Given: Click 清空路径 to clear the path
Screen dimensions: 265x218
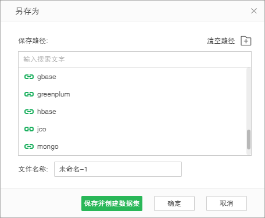Looking at the screenshot, I should (x=221, y=41).
